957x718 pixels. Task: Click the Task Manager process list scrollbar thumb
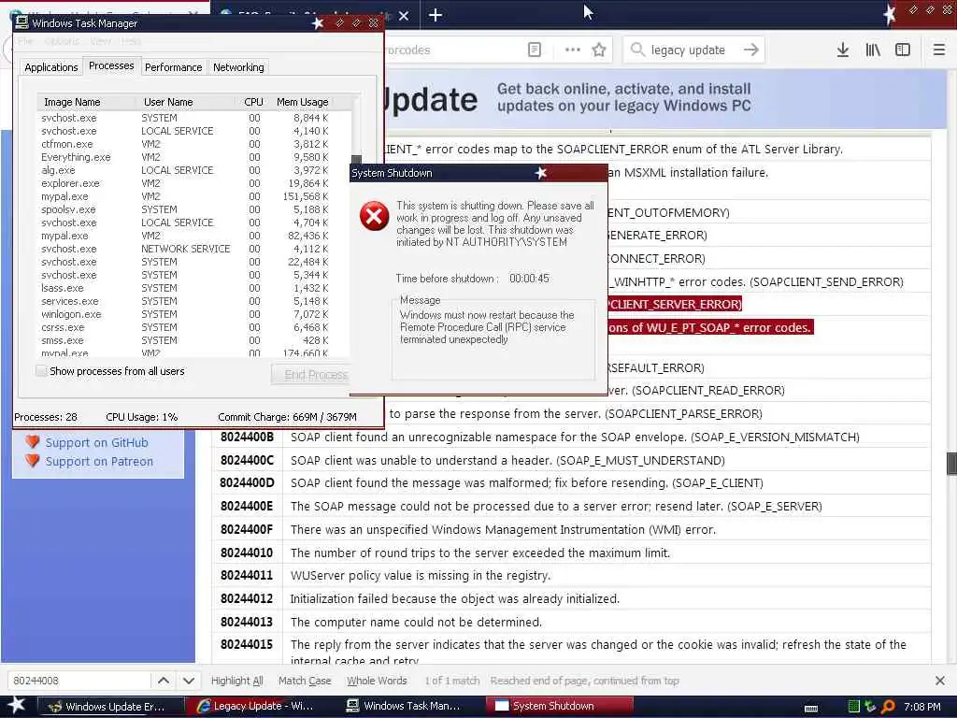click(356, 160)
